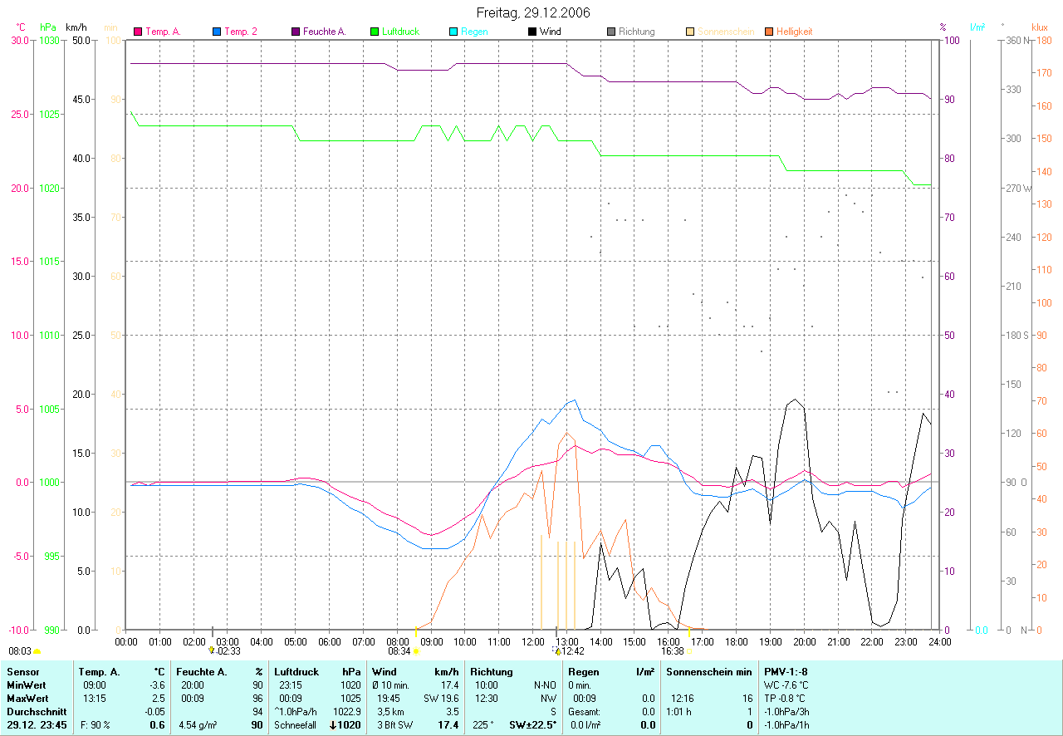Click the gray Richtung legend swatch
The width and height of the screenshot is (1063, 736).
[611, 32]
